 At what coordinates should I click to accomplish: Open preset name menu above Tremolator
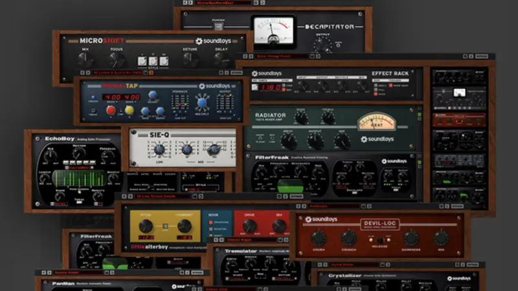[251, 240]
